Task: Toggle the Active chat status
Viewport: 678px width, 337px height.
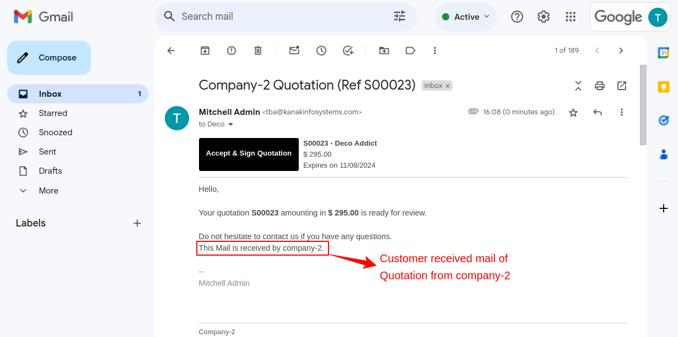Action: (465, 16)
